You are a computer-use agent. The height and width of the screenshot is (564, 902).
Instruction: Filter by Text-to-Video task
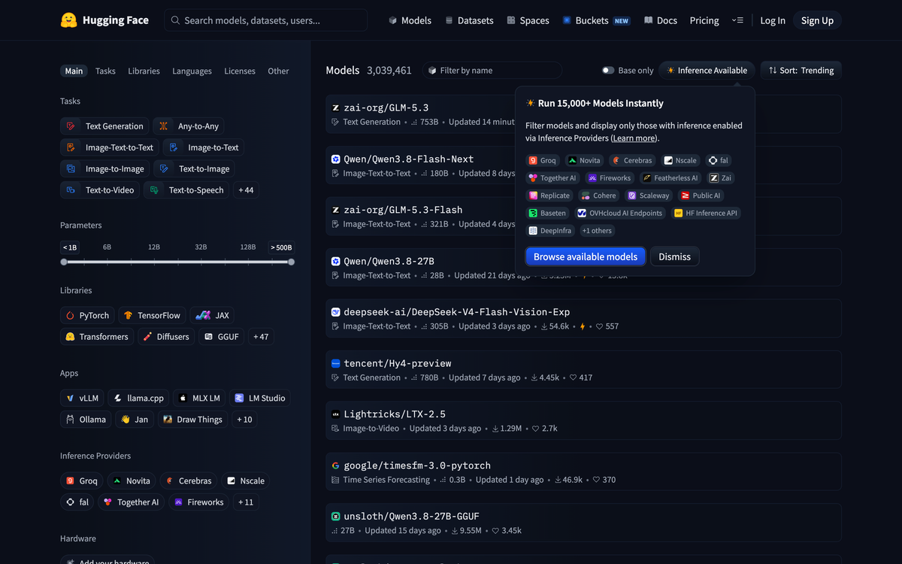click(x=101, y=190)
